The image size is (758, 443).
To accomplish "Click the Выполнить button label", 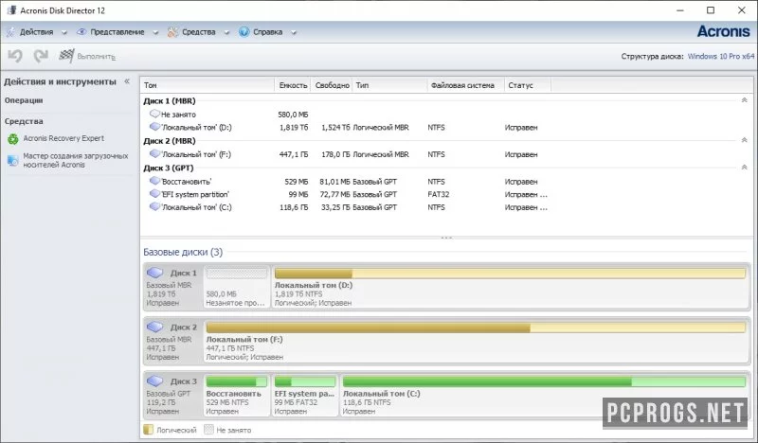I will [97, 57].
